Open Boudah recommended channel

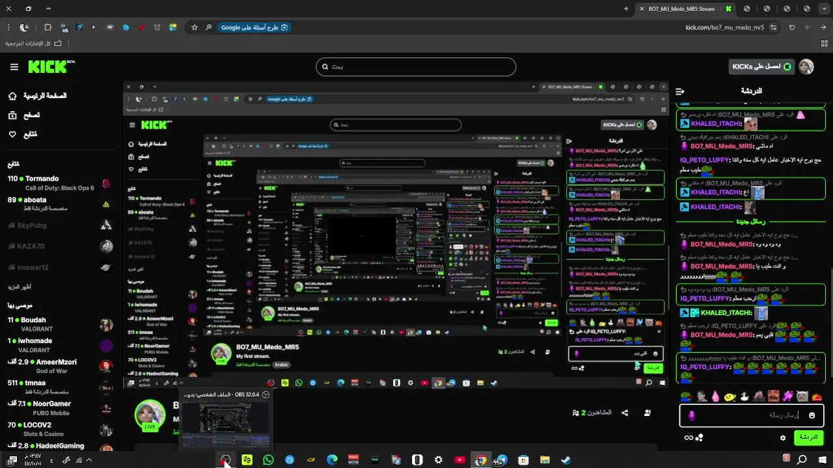pos(59,324)
